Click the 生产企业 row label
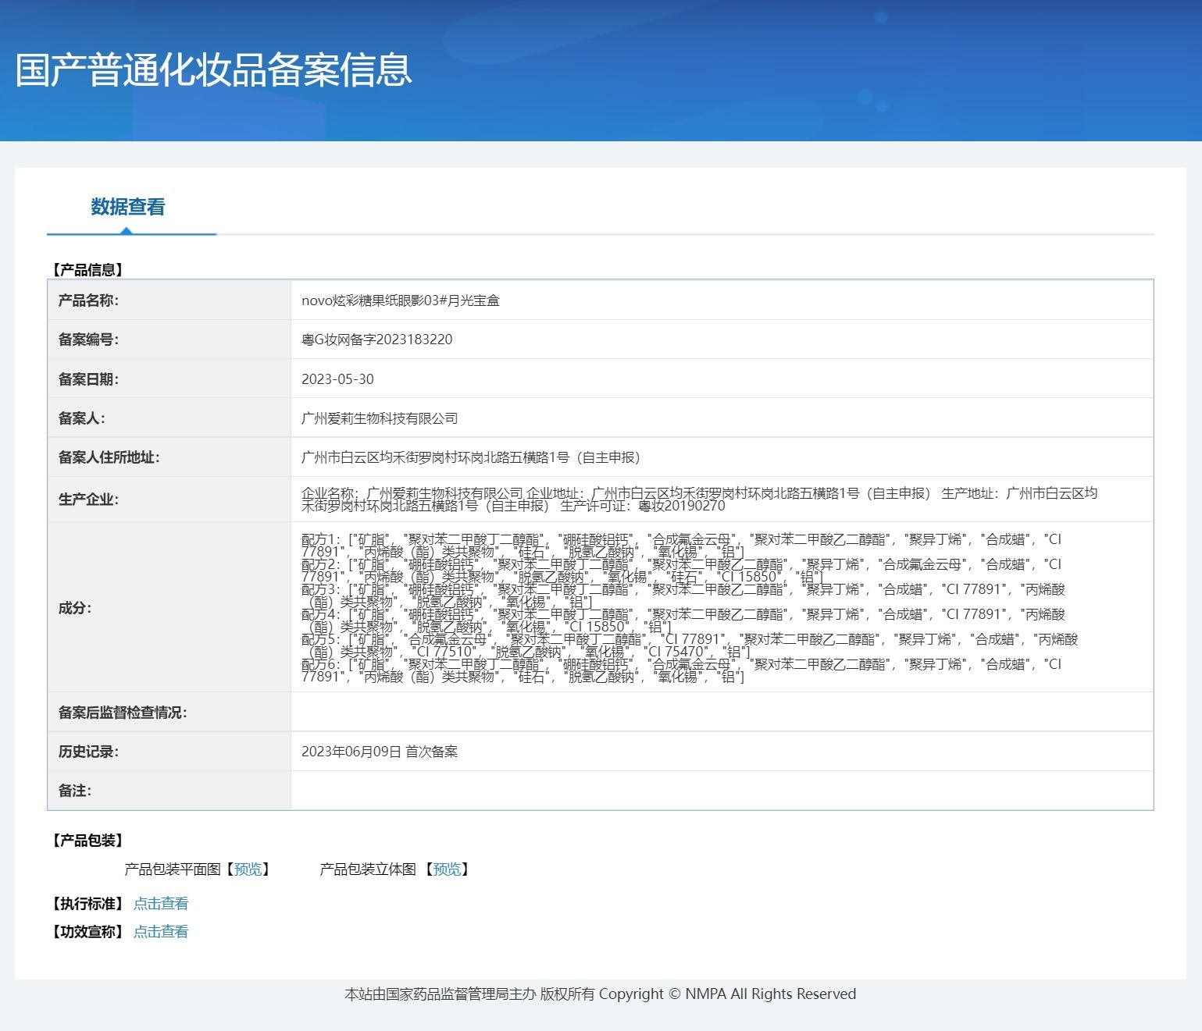Image resolution: width=1202 pixels, height=1031 pixels. tap(88, 500)
